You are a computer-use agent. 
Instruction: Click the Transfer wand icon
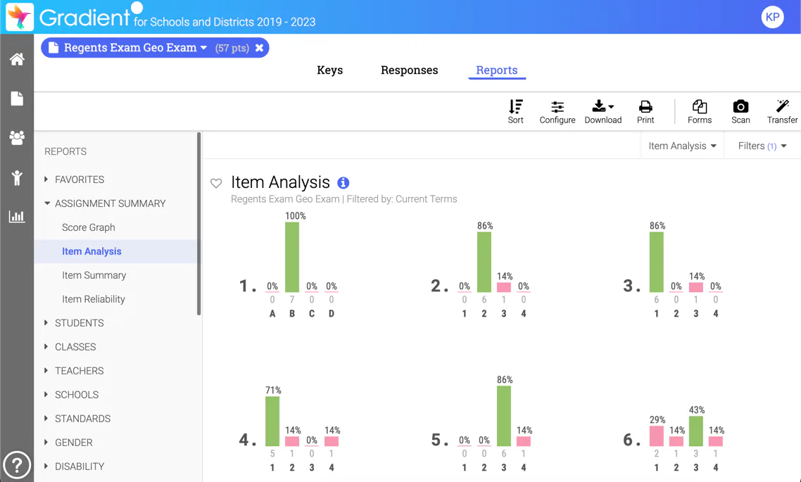click(x=782, y=112)
